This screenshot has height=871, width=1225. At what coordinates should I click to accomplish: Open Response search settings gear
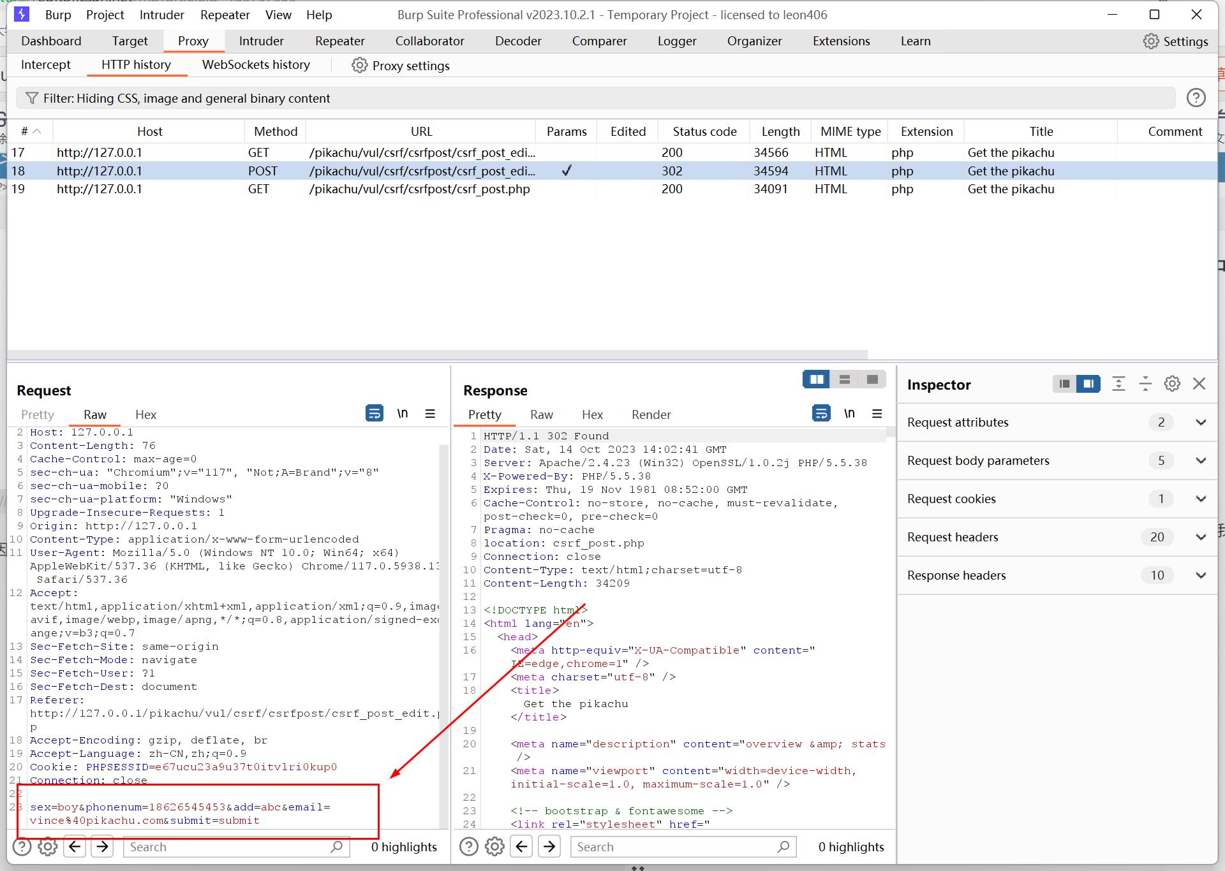[495, 847]
